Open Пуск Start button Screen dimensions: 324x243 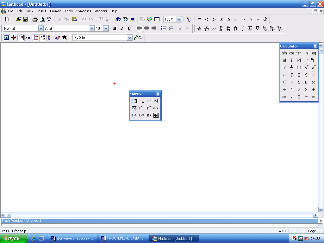tap(13, 239)
